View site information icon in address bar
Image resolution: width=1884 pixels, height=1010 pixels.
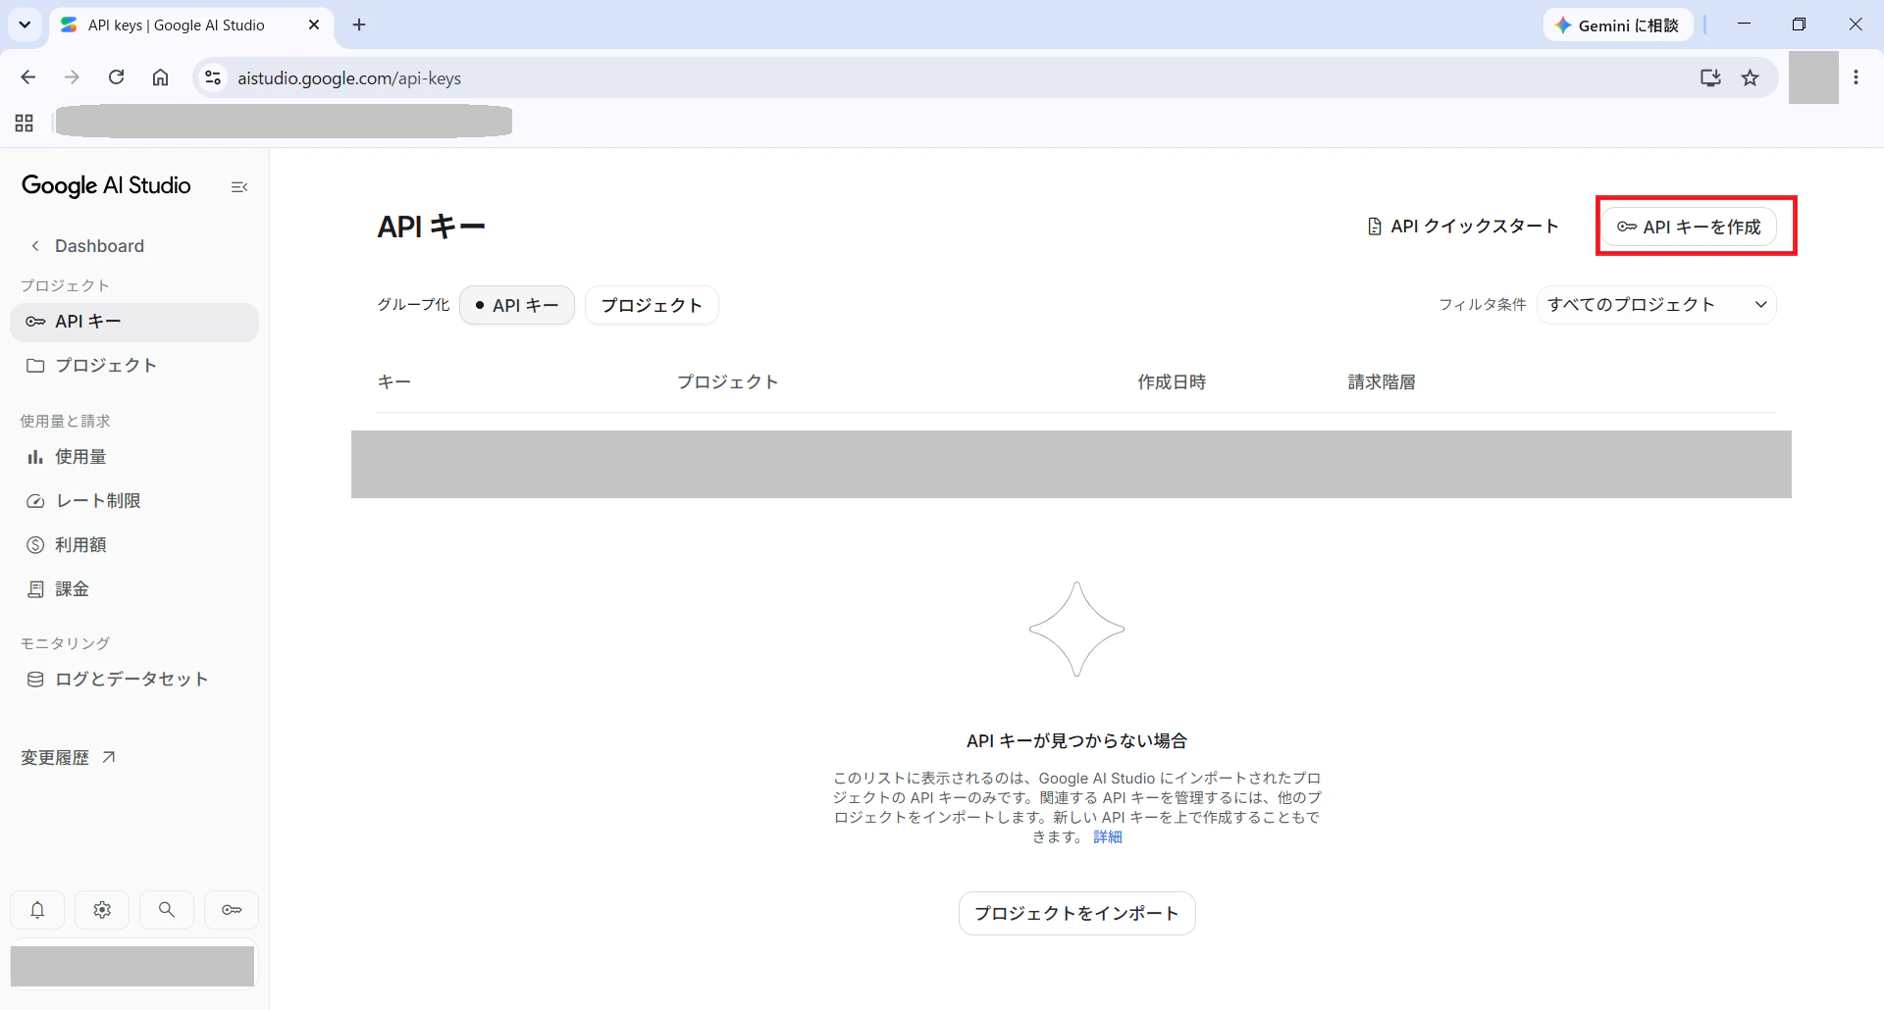click(213, 77)
